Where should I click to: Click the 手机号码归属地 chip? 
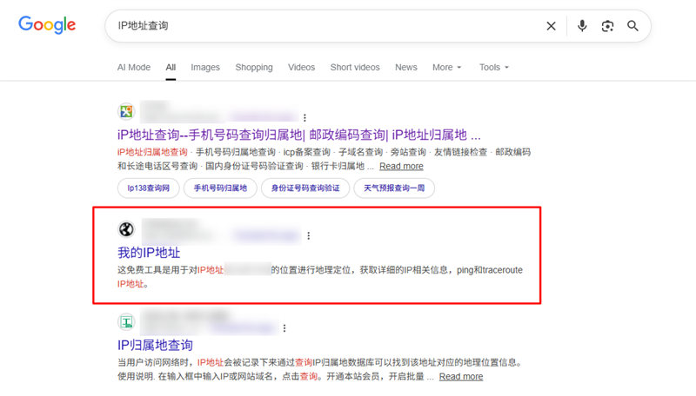click(220, 188)
